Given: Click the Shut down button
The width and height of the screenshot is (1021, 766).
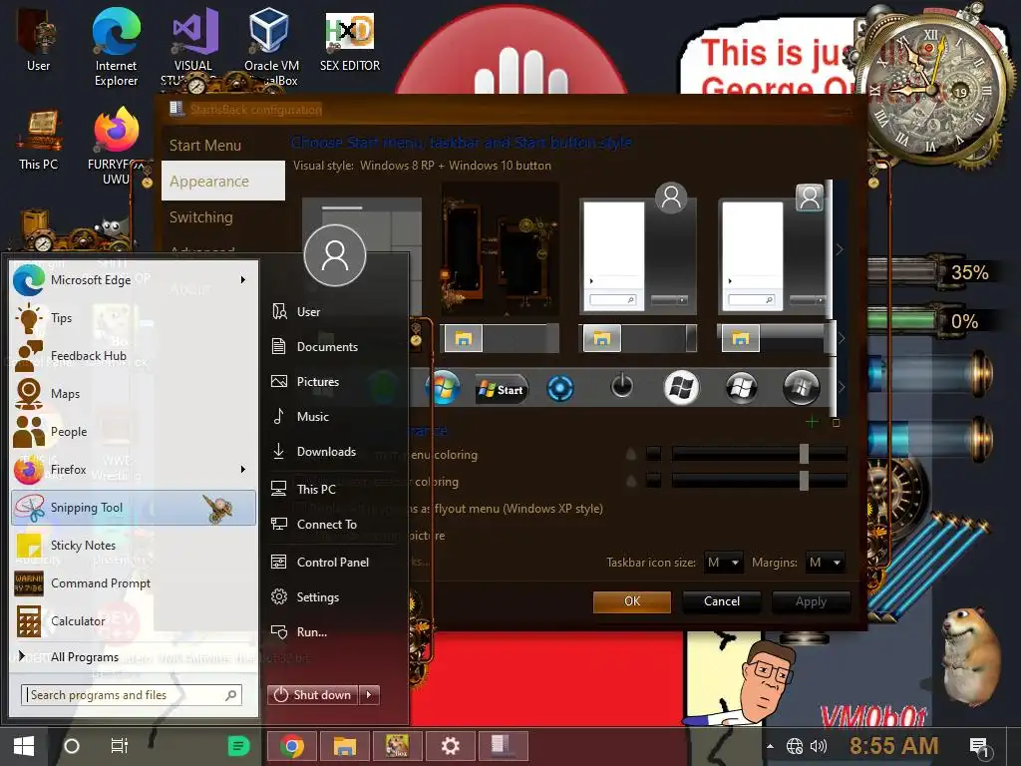Looking at the screenshot, I should click(313, 695).
